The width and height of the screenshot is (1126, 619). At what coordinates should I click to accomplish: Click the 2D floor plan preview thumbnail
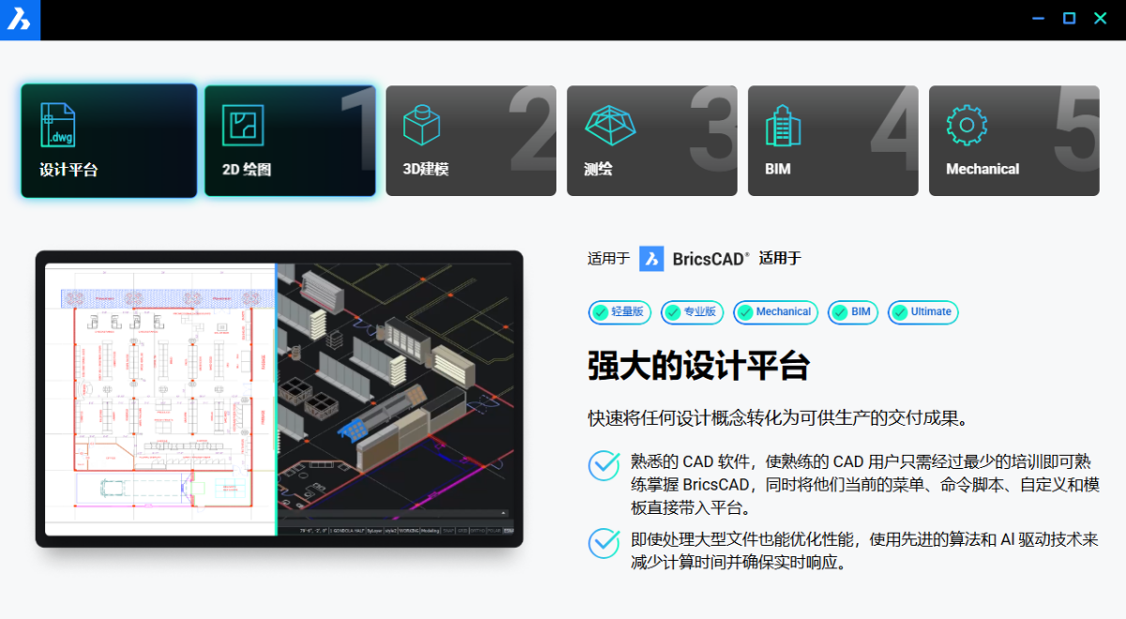160,399
